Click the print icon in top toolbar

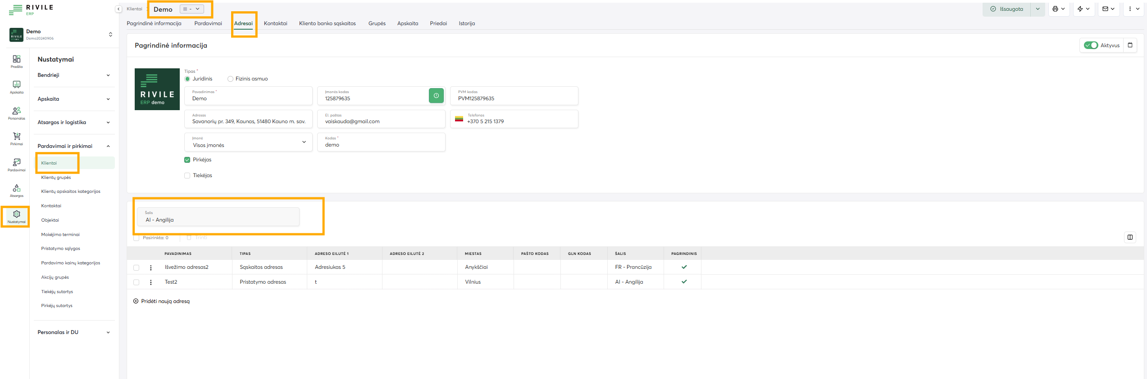click(x=1055, y=9)
